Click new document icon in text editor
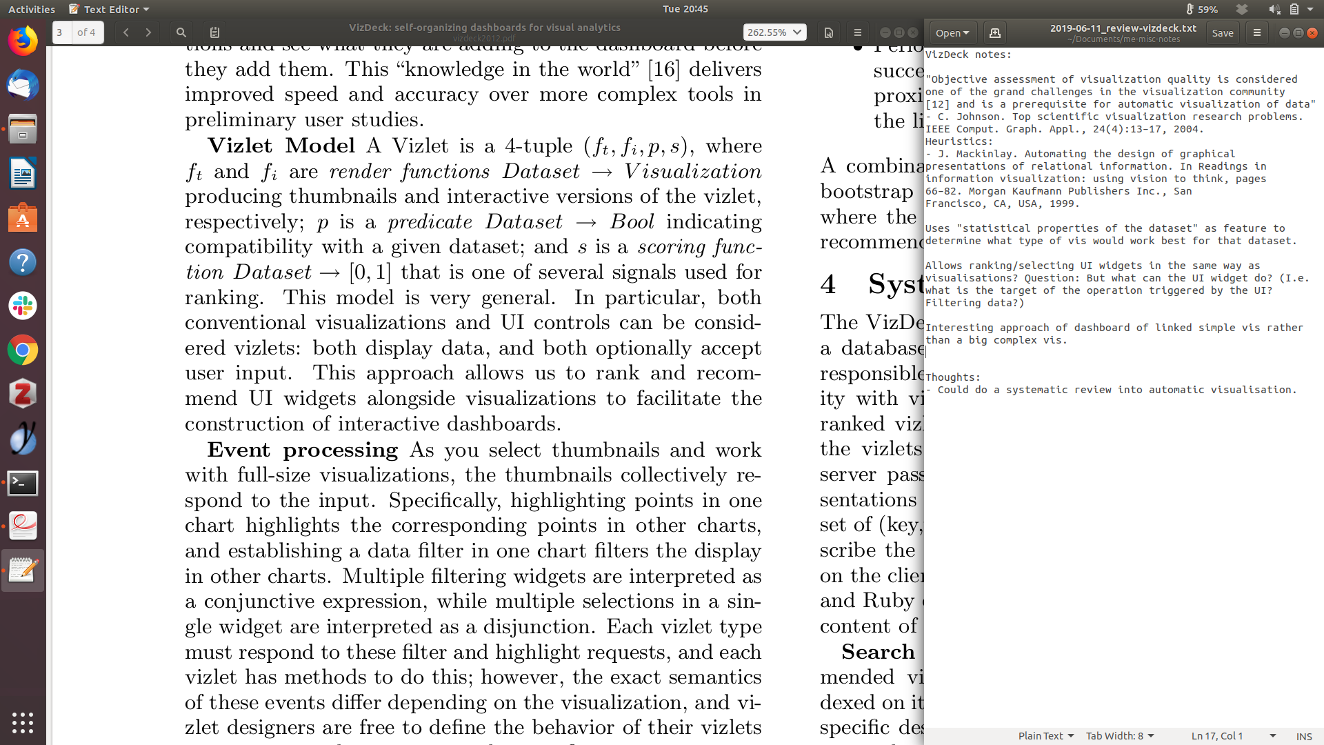 (x=994, y=32)
